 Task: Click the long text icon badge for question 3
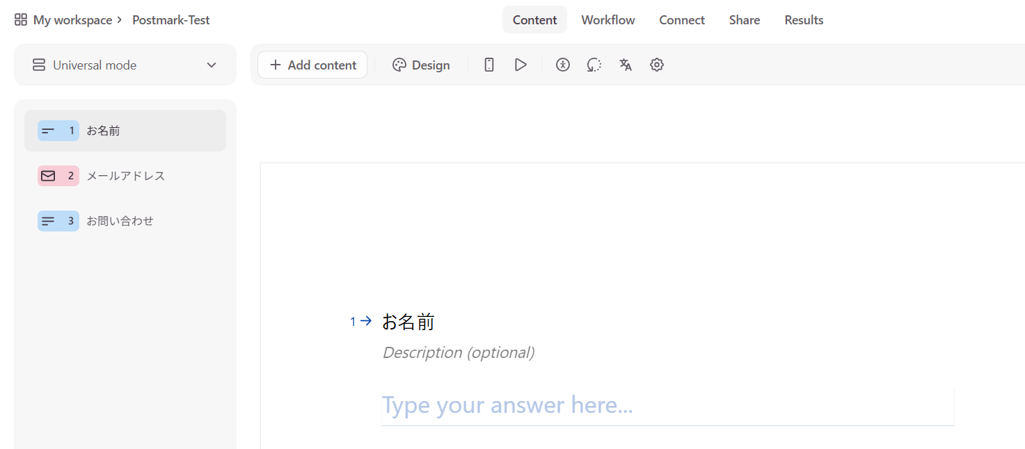58,221
